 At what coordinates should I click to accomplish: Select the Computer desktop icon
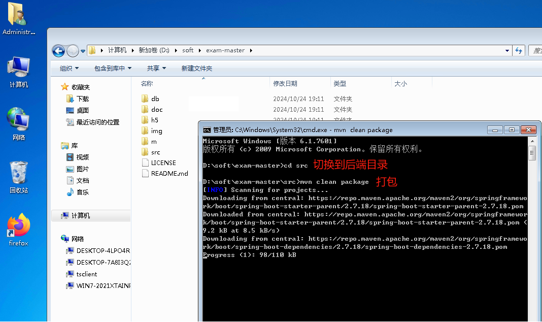(19, 68)
